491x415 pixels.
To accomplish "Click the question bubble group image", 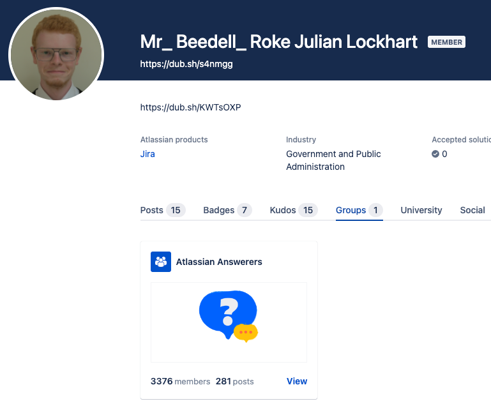I will 229,322.
